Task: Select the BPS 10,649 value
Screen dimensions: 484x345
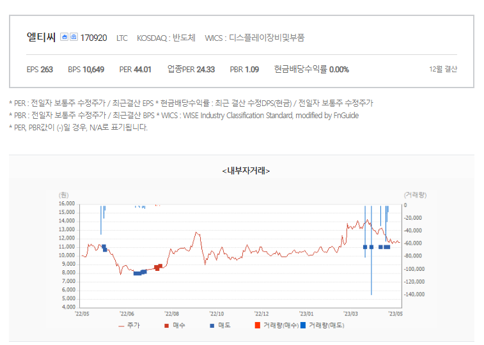Action: pyautogui.click(x=86, y=70)
